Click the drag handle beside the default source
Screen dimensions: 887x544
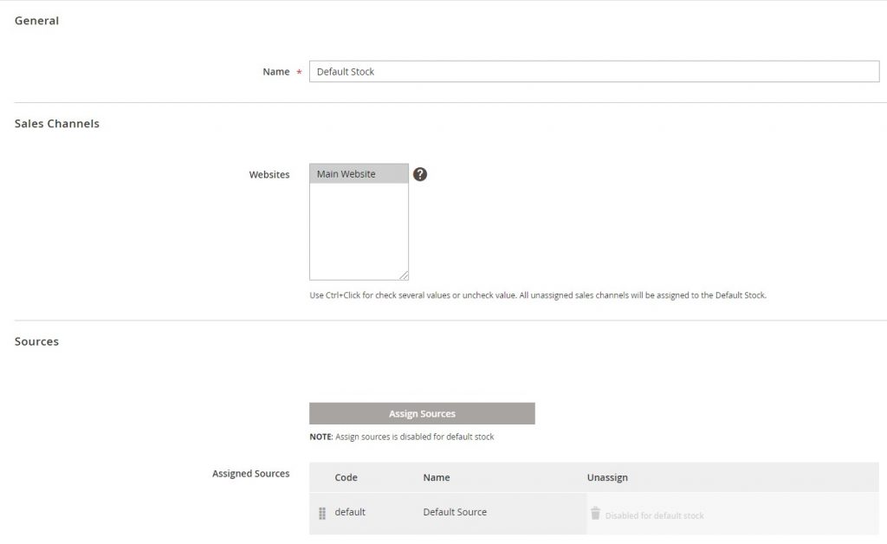[x=321, y=512]
